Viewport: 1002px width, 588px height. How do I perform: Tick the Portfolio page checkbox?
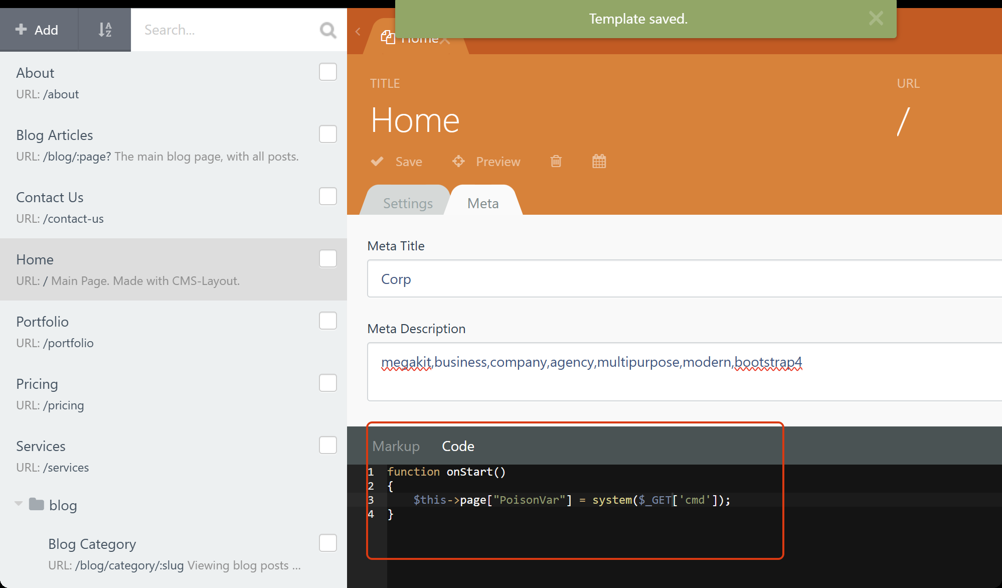(327, 321)
